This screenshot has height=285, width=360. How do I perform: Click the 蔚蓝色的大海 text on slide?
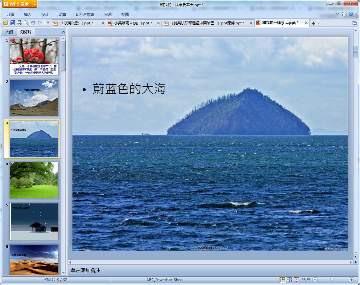(129, 89)
